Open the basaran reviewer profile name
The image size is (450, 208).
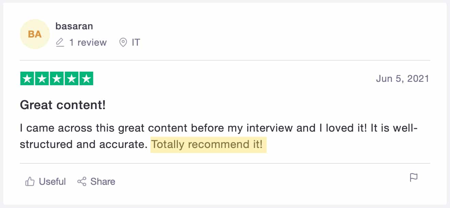[74, 26]
